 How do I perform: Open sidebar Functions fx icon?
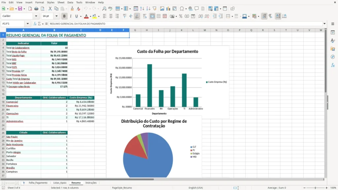pos(333,65)
